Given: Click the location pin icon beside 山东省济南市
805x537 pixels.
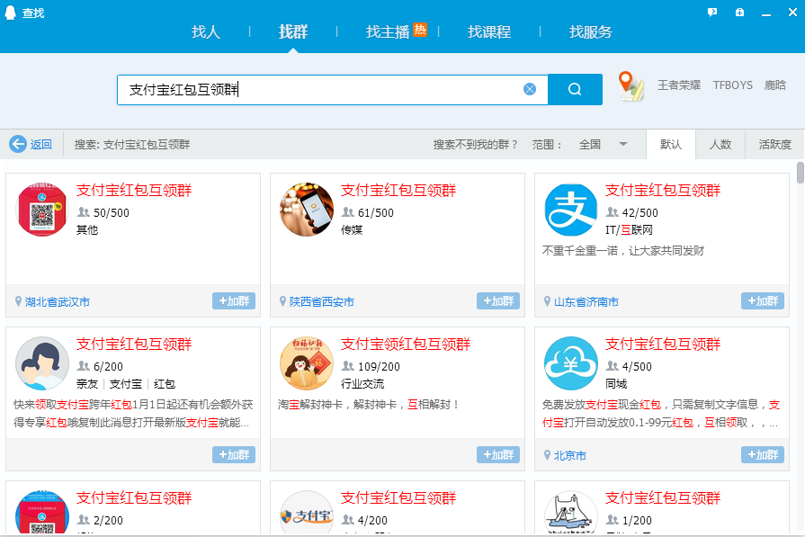Looking at the screenshot, I should point(547,301).
